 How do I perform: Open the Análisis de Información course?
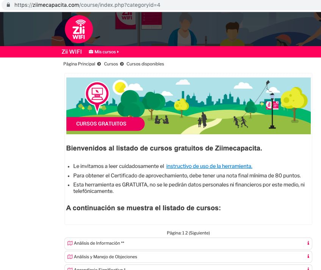click(99, 243)
